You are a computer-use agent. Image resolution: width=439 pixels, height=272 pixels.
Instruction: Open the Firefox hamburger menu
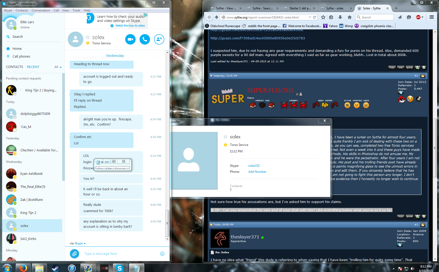[432, 17]
